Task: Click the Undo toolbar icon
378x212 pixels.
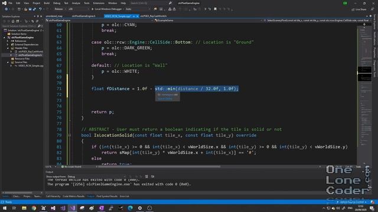Action: [40, 9]
